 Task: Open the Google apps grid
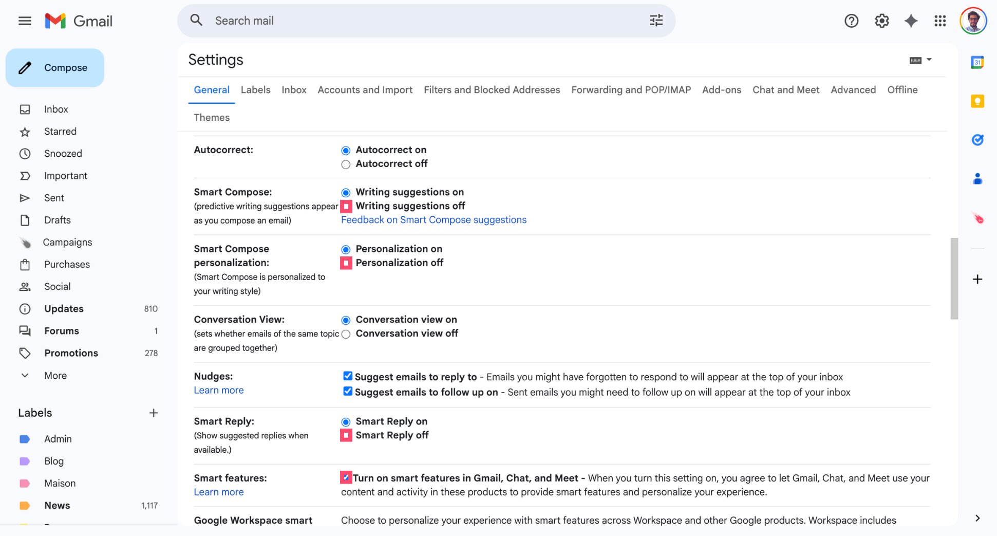coord(940,21)
